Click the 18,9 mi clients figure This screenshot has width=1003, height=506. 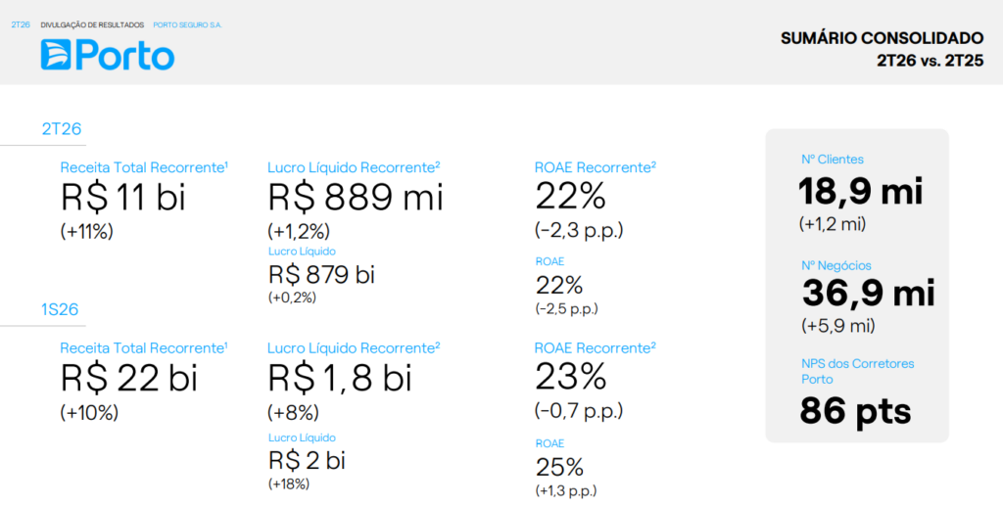coord(861,191)
